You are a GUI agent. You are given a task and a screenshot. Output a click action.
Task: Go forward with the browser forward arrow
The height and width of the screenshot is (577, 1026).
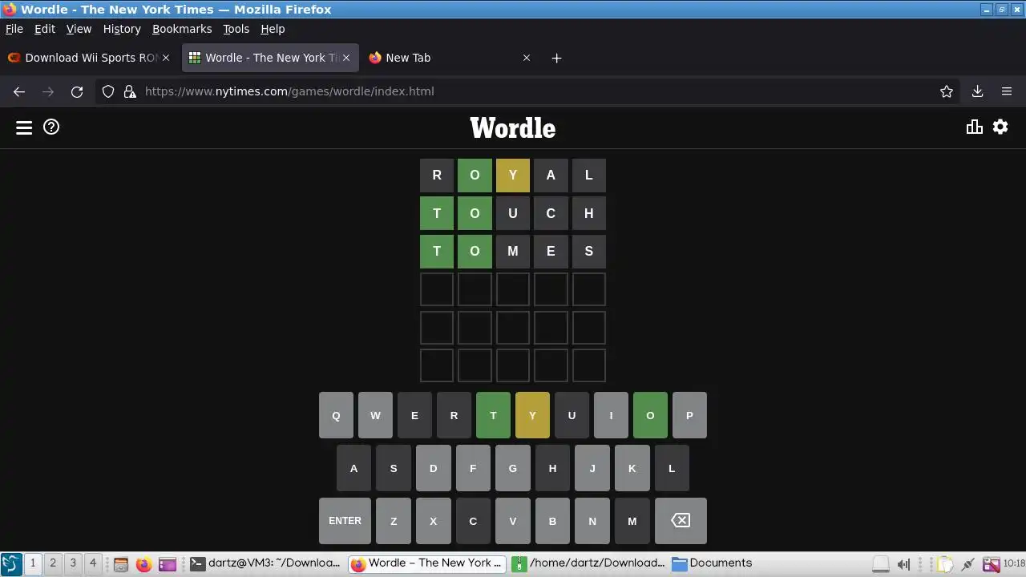click(x=48, y=91)
